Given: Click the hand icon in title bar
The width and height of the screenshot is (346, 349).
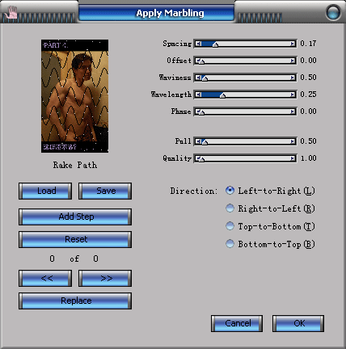Looking at the screenshot, I should coord(11,13).
